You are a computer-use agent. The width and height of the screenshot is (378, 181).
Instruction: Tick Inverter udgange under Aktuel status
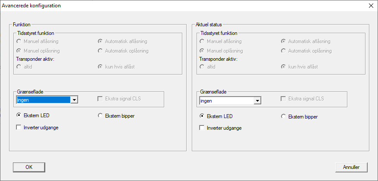pyautogui.click(x=202, y=128)
